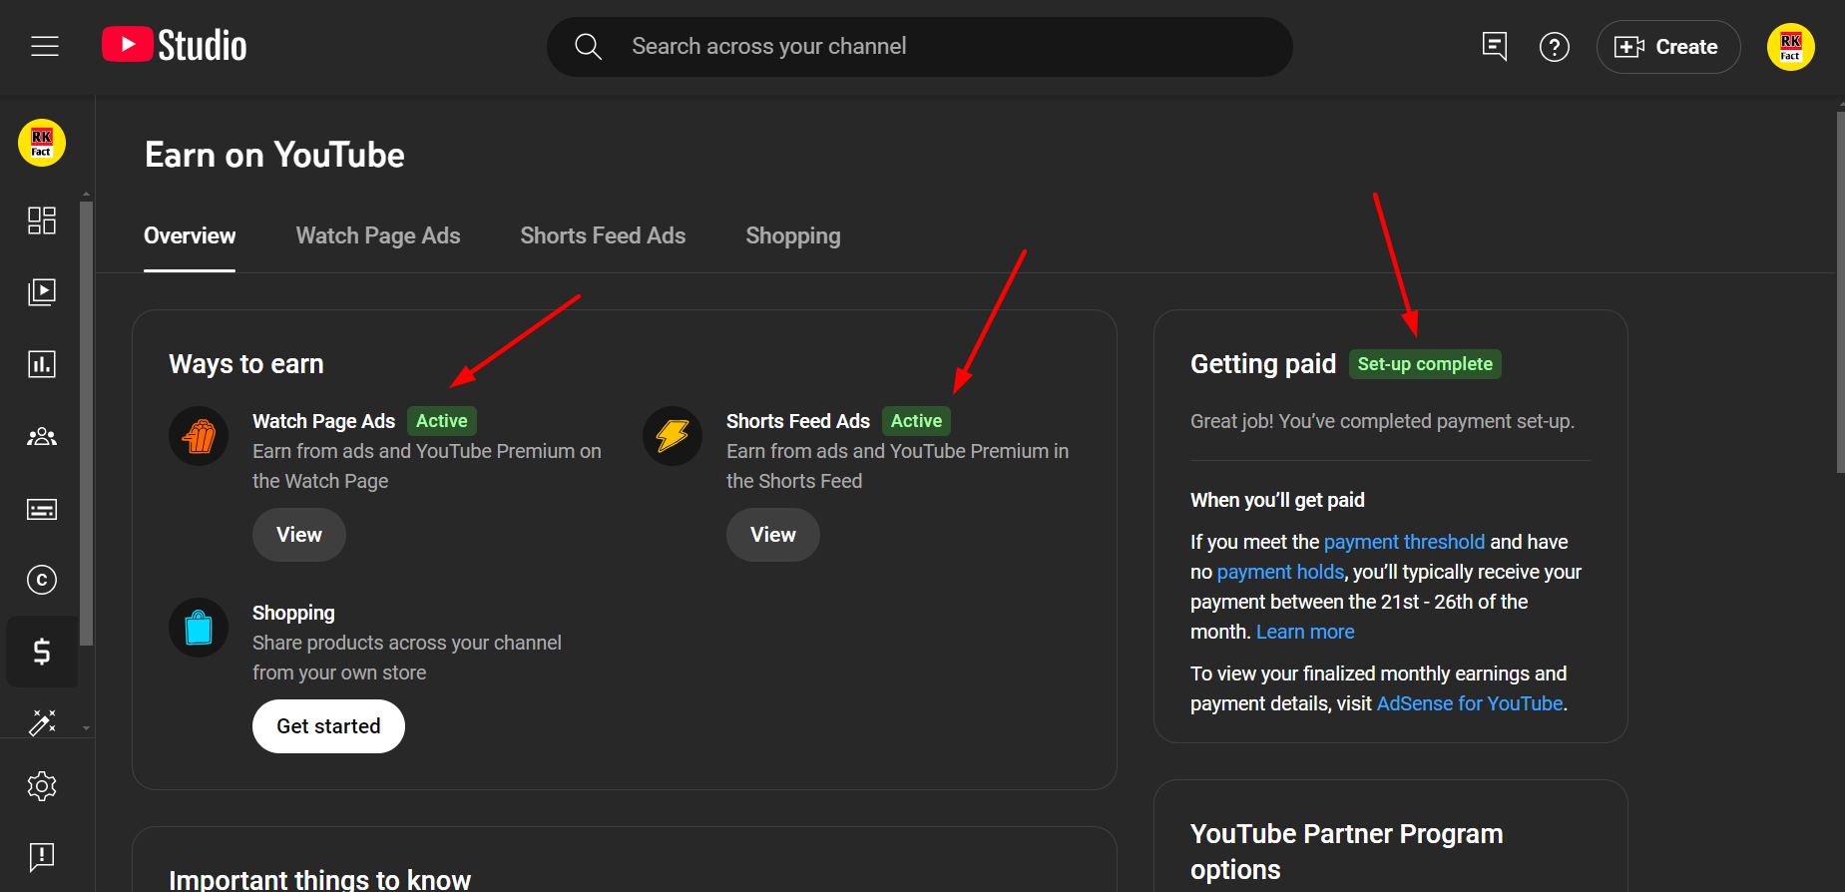Click the YouTube Studio logo
Image resolution: width=1845 pixels, height=892 pixels.
click(175, 45)
